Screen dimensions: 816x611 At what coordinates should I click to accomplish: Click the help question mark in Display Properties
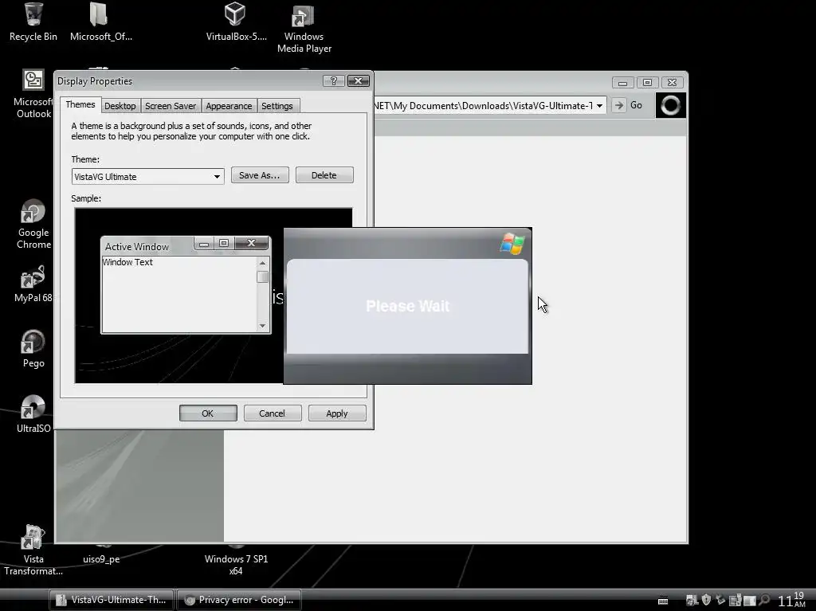(334, 80)
